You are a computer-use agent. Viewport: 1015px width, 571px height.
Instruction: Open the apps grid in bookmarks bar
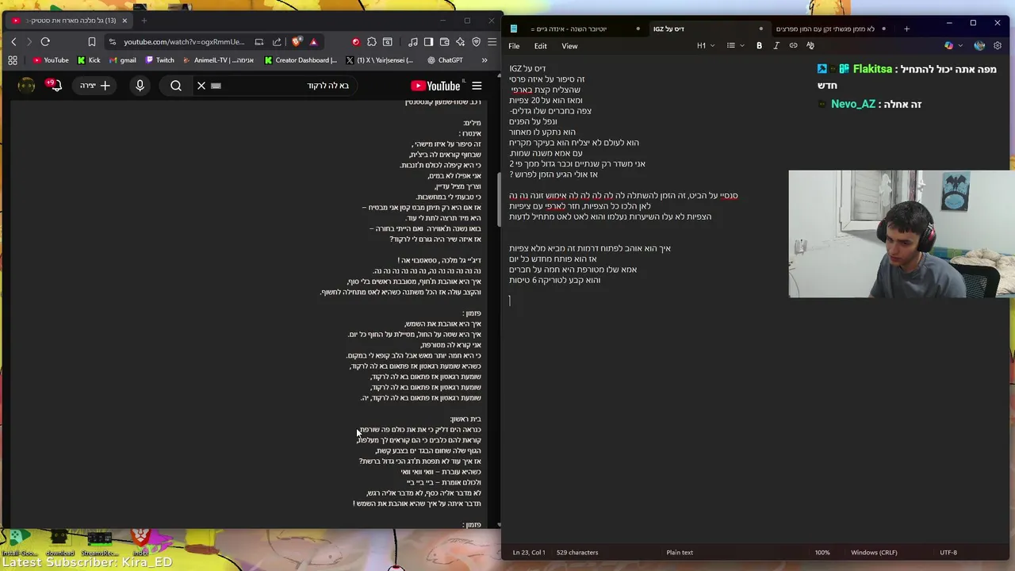tap(13, 60)
